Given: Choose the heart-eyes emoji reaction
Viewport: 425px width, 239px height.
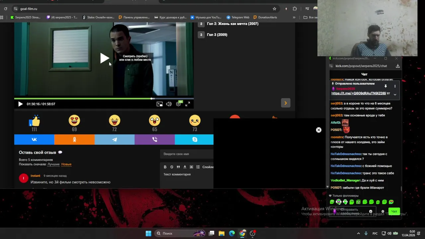Looking at the screenshot, I should point(74,120).
